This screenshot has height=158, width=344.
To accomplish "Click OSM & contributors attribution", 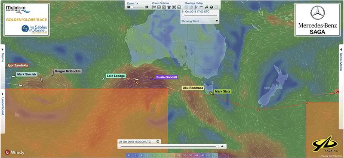I will [x=331, y=156].
